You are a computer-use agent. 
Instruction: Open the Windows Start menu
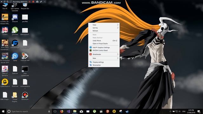pyautogui.click(x=3, y=111)
